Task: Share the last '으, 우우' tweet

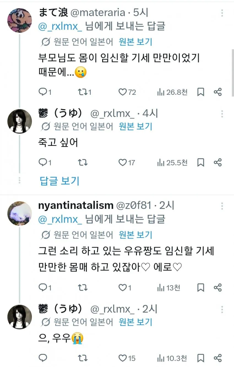Action: point(217,358)
